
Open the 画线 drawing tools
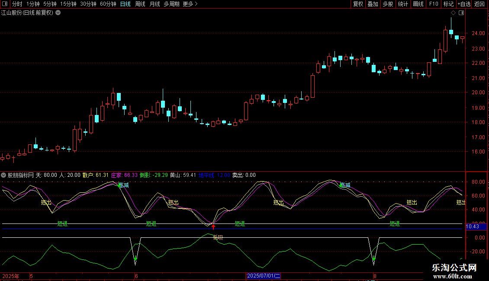pos(418,4)
